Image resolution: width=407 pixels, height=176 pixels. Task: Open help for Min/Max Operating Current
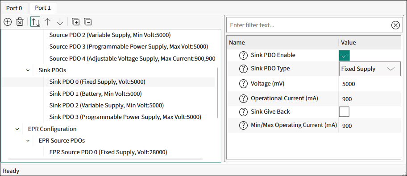[x=243, y=125]
